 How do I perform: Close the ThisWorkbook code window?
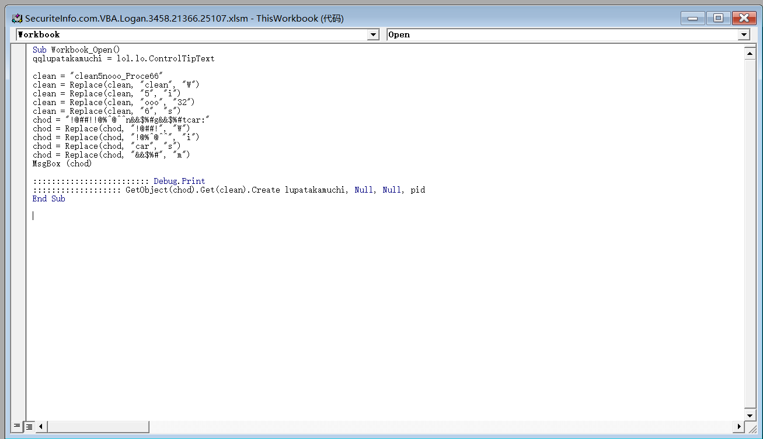pyautogui.click(x=744, y=18)
